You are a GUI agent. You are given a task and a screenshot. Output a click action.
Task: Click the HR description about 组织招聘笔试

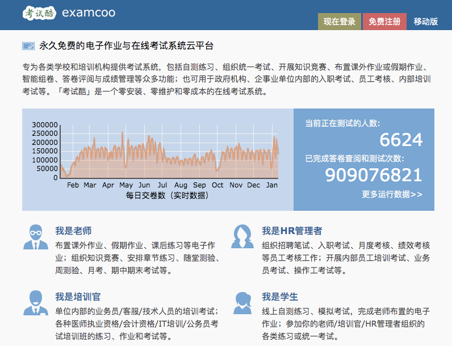pos(346,258)
